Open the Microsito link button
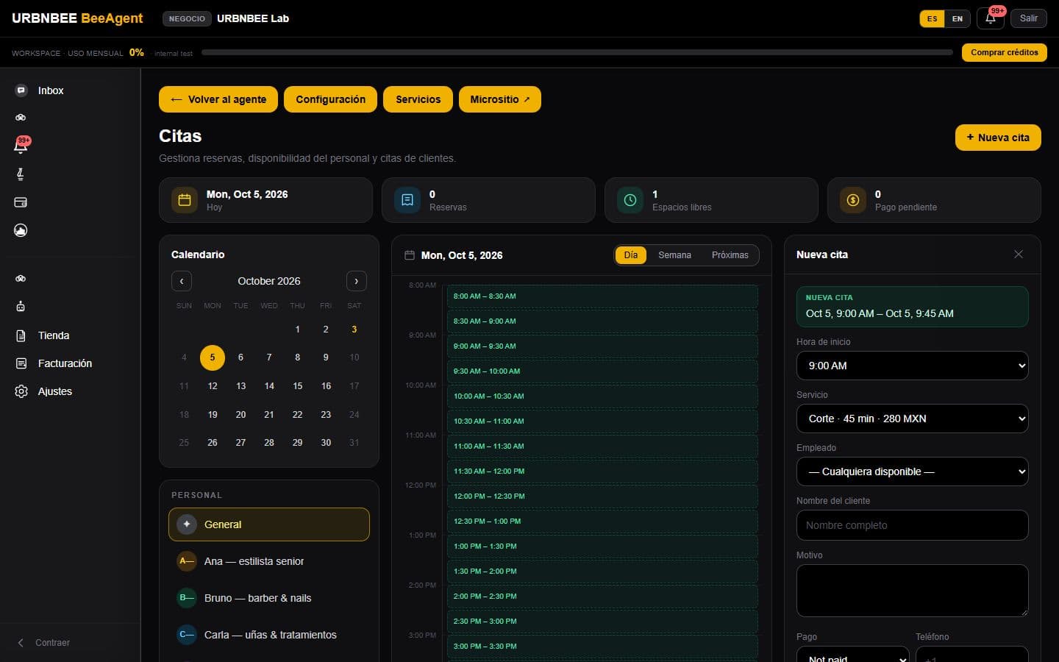 point(500,99)
